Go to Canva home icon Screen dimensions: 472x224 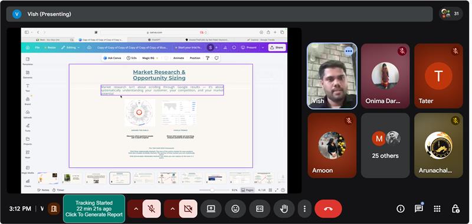[28, 48]
